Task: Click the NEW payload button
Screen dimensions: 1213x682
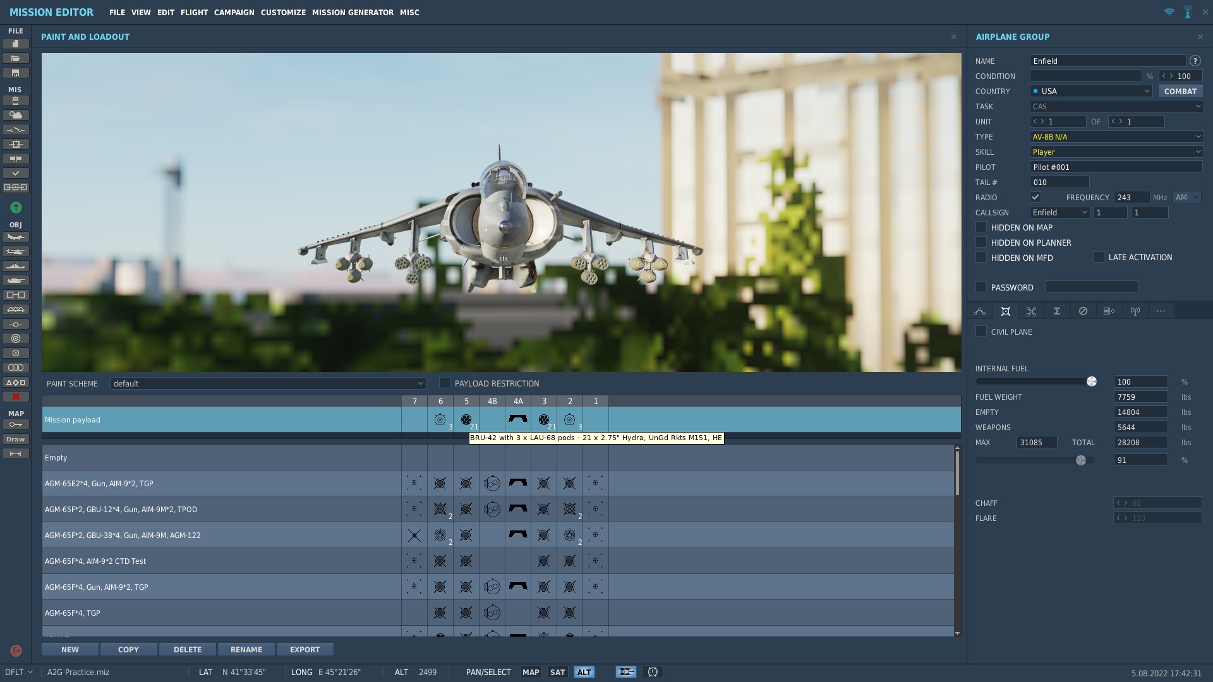Action: pos(70,649)
